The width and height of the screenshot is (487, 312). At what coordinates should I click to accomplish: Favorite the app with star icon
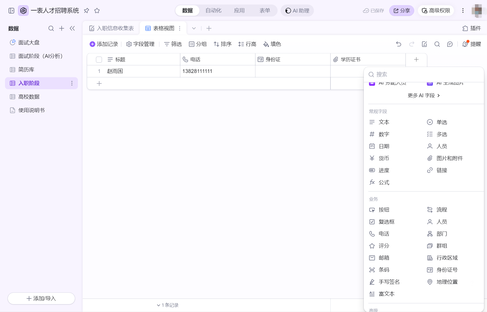[x=97, y=11]
